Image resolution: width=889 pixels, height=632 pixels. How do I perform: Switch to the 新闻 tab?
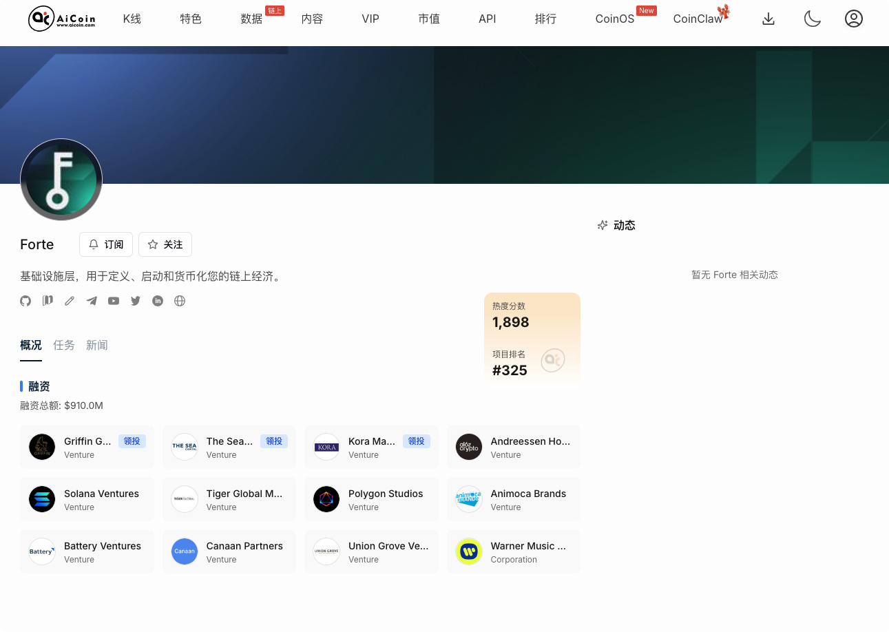97,345
